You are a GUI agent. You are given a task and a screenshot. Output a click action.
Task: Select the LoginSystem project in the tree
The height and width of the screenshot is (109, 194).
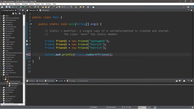click(9, 70)
